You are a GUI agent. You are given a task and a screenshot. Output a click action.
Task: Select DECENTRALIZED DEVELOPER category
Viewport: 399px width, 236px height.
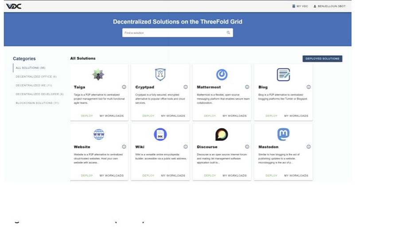pos(39,94)
